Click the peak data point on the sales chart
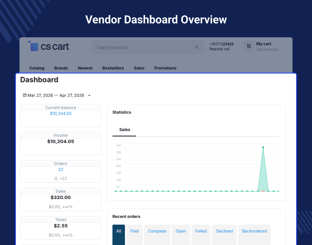The image size is (312, 245). pyautogui.click(x=263, y=147)
